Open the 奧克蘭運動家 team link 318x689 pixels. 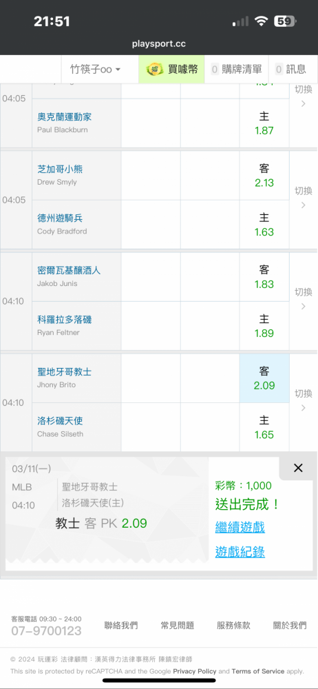click(x=64, y=117)
